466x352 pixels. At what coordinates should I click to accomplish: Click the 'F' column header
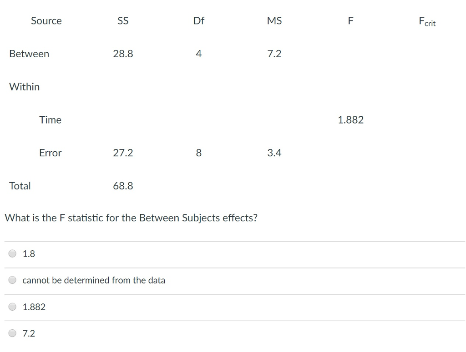pos(350,20)
